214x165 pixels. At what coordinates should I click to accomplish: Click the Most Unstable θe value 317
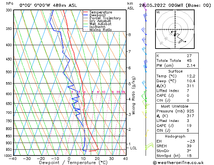[190, 116]
